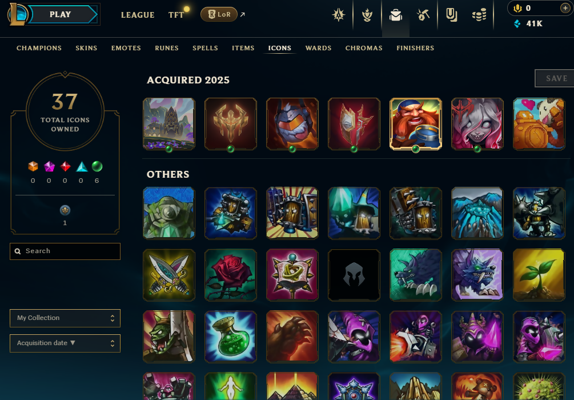The width and height of the screenshot is (574, 400).
Task: Choose the default helmet summoner icon
Action: 354,275
